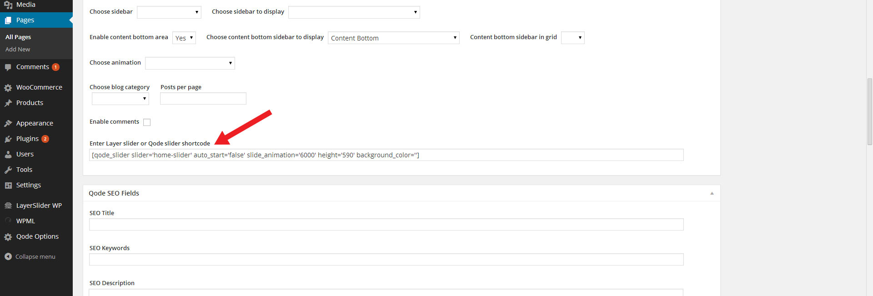This screenshot has width=873, height=296.
Task: Click the Users person icon
Action: (8, 155)
